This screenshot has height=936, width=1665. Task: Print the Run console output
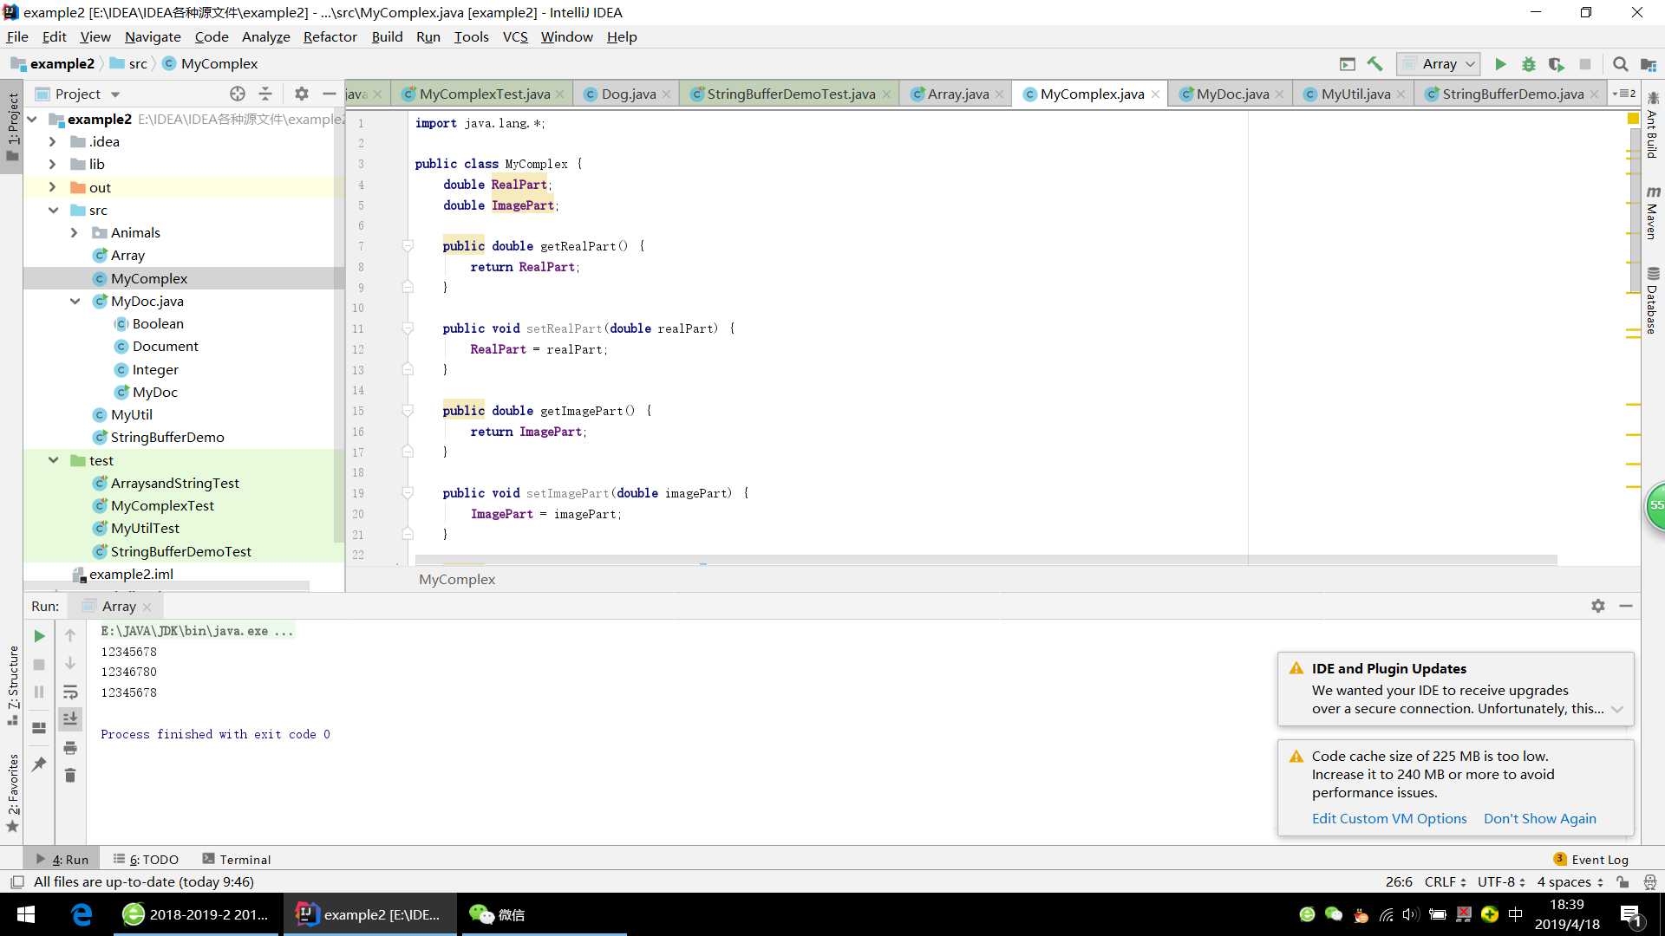coord(70,748)
